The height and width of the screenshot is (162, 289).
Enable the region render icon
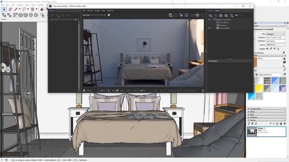[181, 15]
